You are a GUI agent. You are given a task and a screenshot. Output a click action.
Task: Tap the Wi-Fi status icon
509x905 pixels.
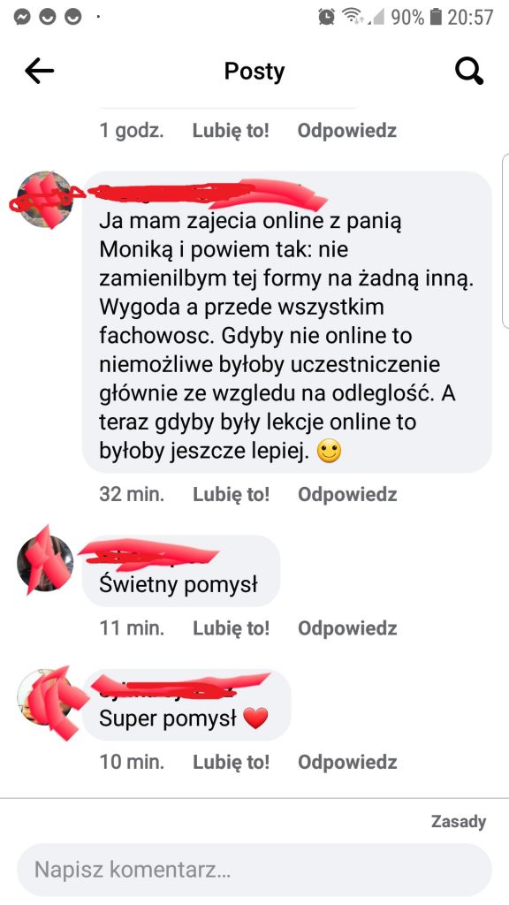pyautogui.click(x=352, y=16)
